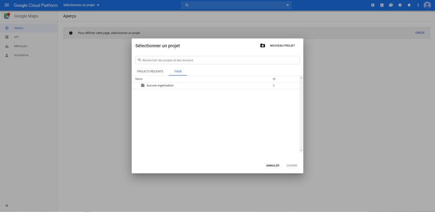Select the 'Tous' tab
The width and height of the screenshot is (435, 212).
coord(178,72)
